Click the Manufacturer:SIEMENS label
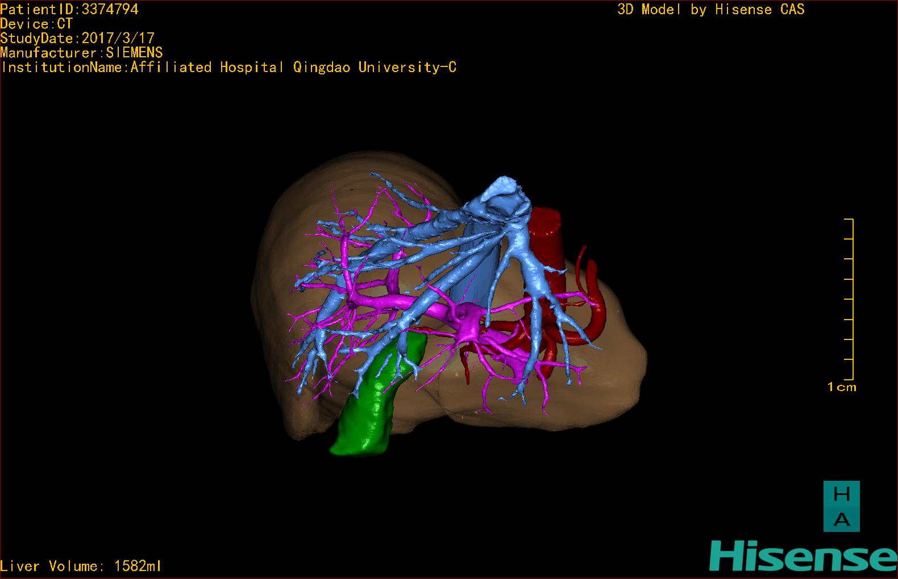898x579 pixels. 81,53
